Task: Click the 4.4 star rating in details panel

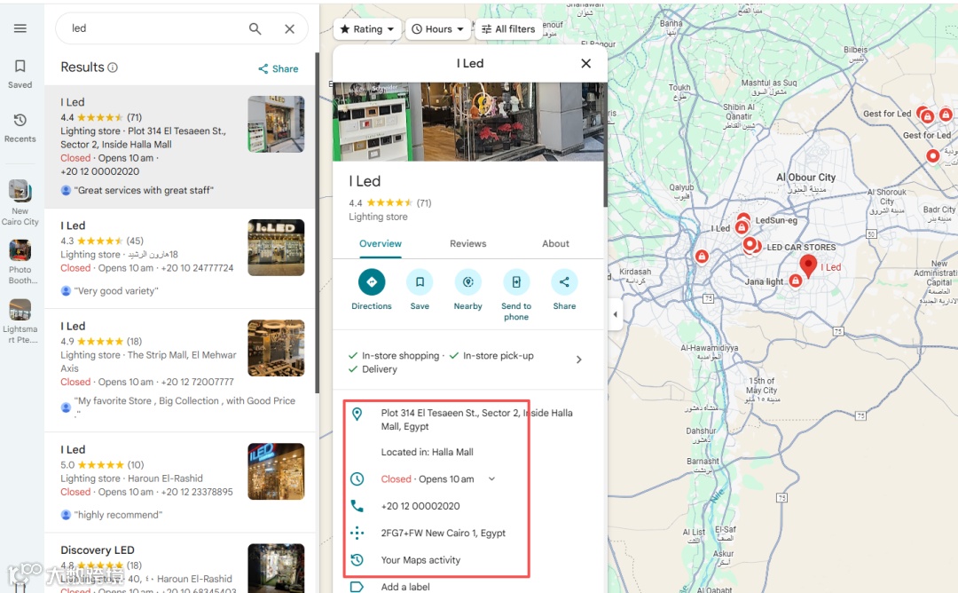Action: pyautogui.click(x=381, y=203)
